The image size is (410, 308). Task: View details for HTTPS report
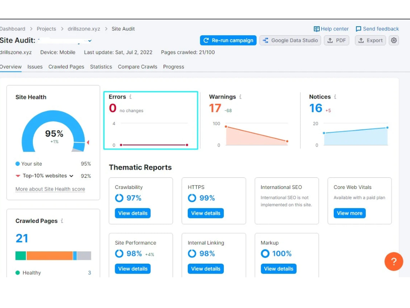205,213
